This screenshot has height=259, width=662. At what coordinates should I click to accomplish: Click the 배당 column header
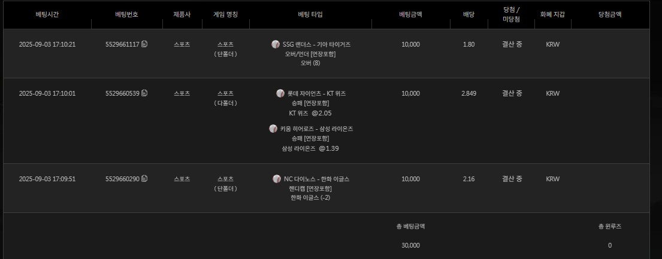(x=469, y=14)
